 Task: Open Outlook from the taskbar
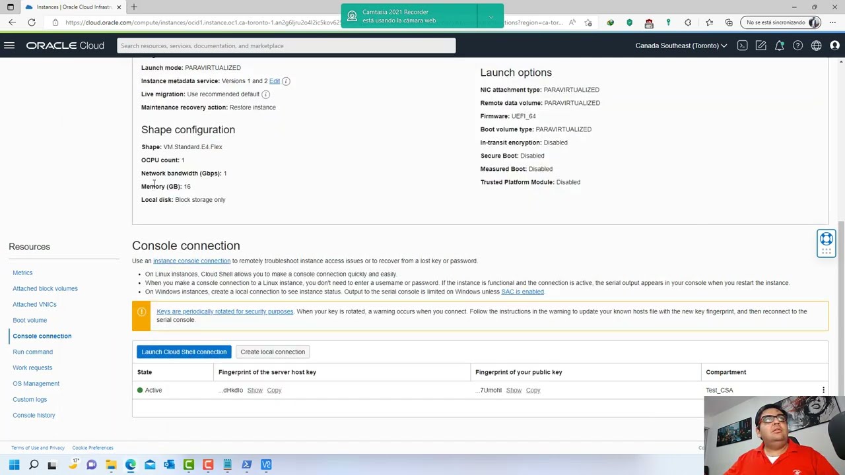pos(169,465)
